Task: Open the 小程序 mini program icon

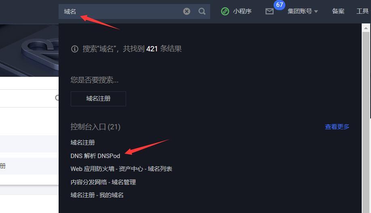Action: pyautogui.click(x=225, y=11)
